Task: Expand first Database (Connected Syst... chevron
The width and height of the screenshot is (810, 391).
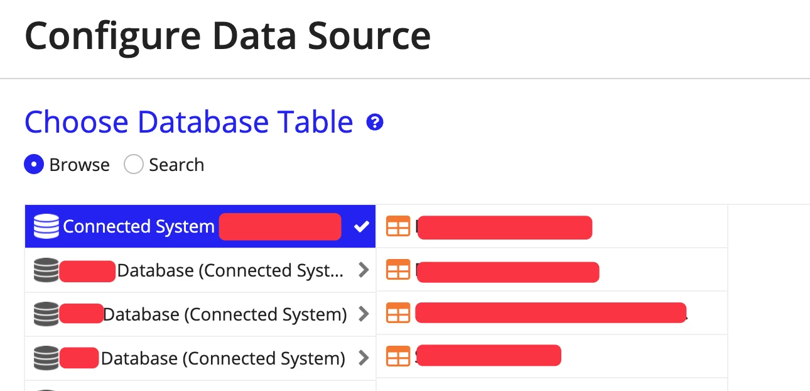Action: (x=363, y=270)
